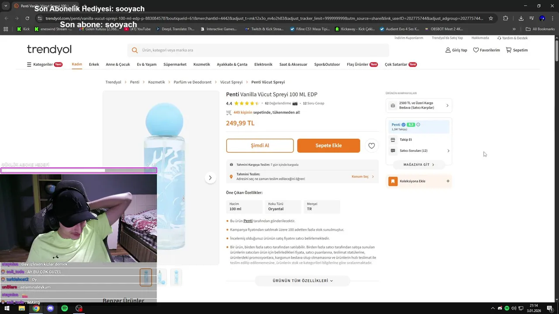Open Discord from the taskbar
The width and height of the screenshot is (559, 314).
click(50, 308)
